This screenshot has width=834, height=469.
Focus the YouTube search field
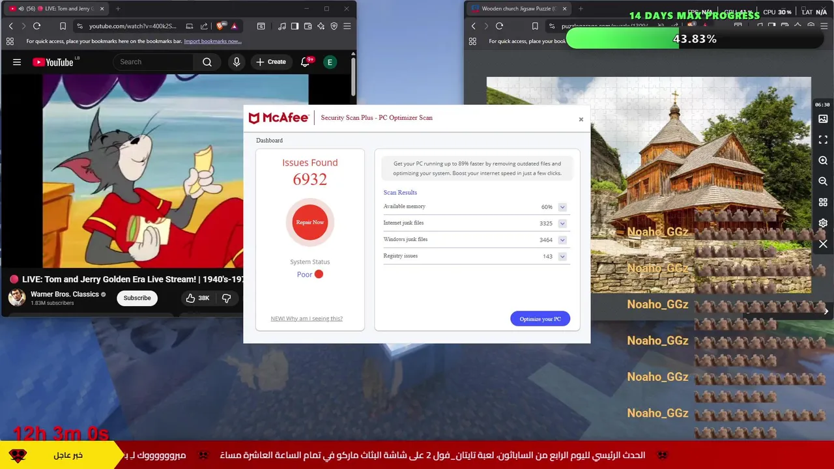click(x=152, y=62)
